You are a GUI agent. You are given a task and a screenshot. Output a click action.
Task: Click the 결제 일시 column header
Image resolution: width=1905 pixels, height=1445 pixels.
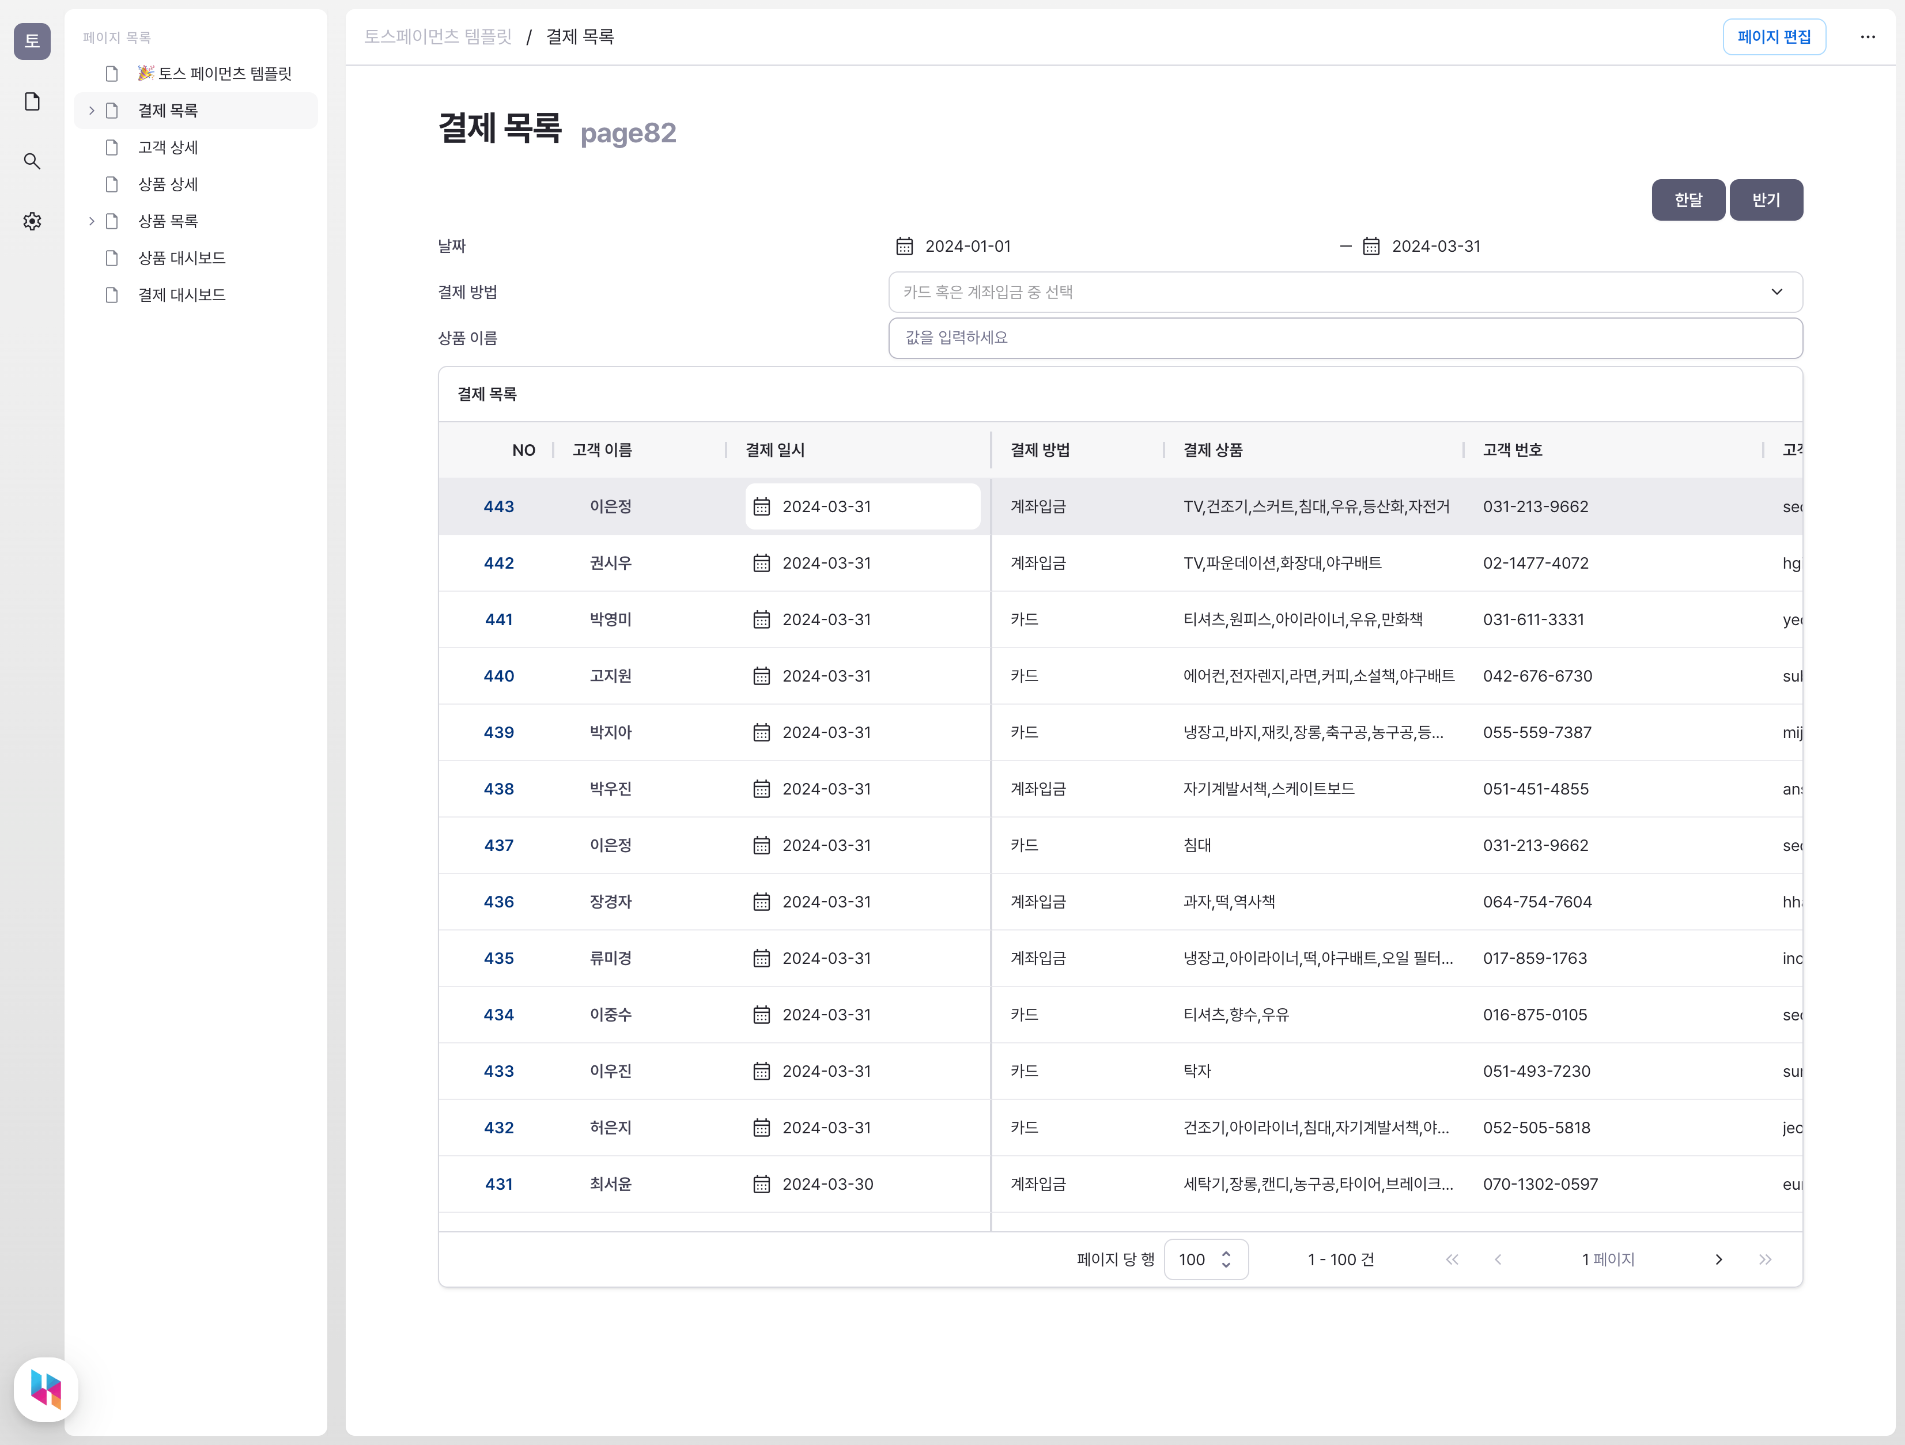click(x=775, y=451)
